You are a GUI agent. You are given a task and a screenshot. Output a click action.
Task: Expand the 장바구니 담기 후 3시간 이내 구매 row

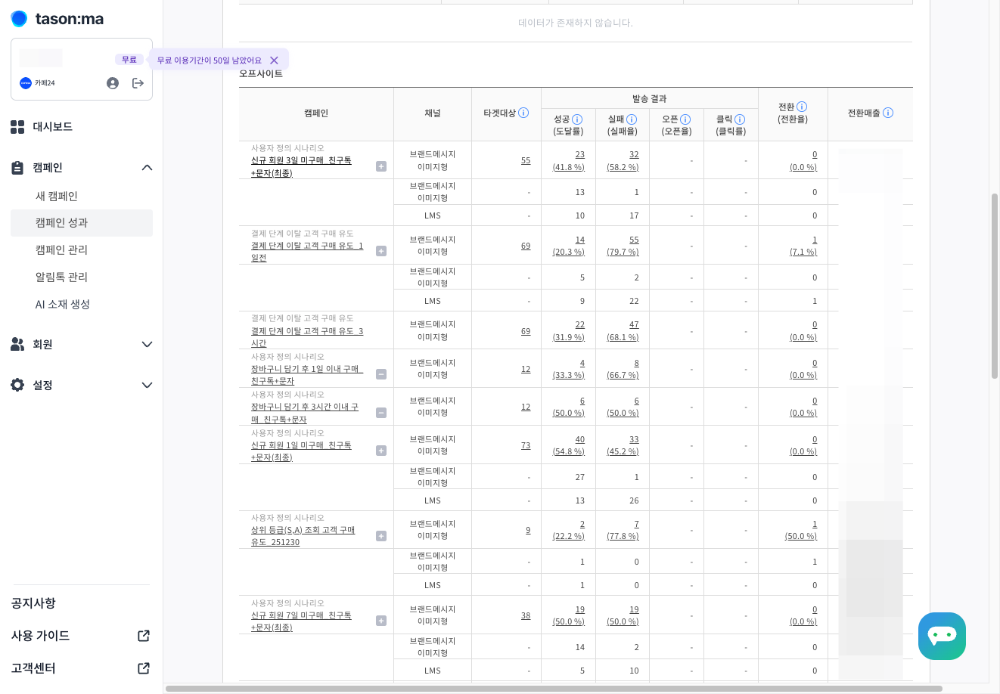tap(381, 413)
